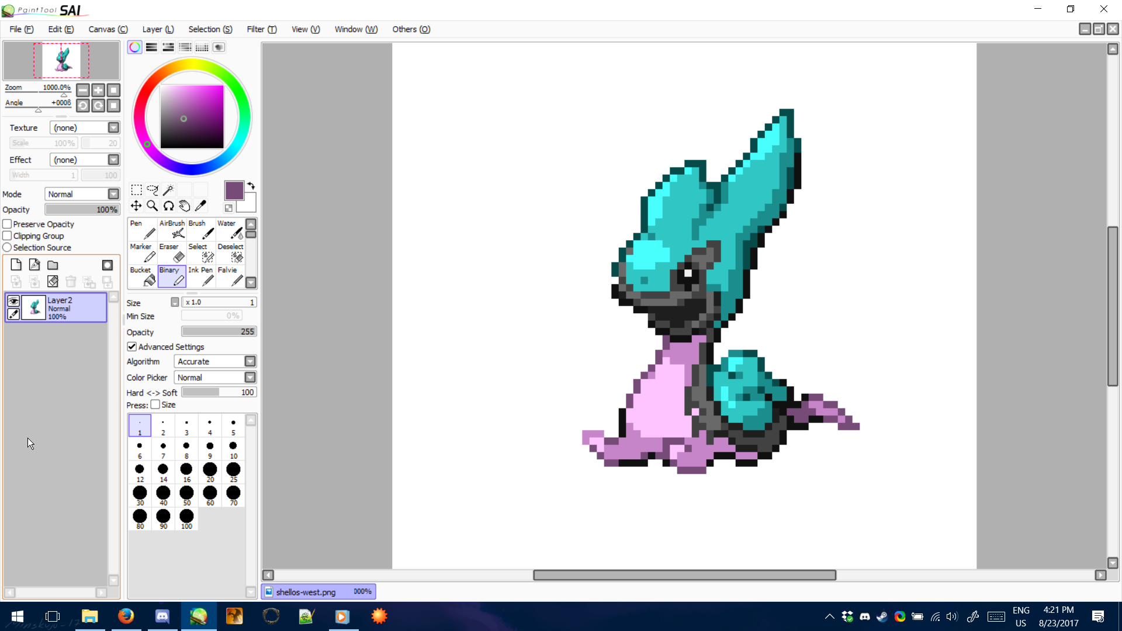Hide Layer2 using the eye icon
Screen dimensions: 1122x631
point(13,301)
